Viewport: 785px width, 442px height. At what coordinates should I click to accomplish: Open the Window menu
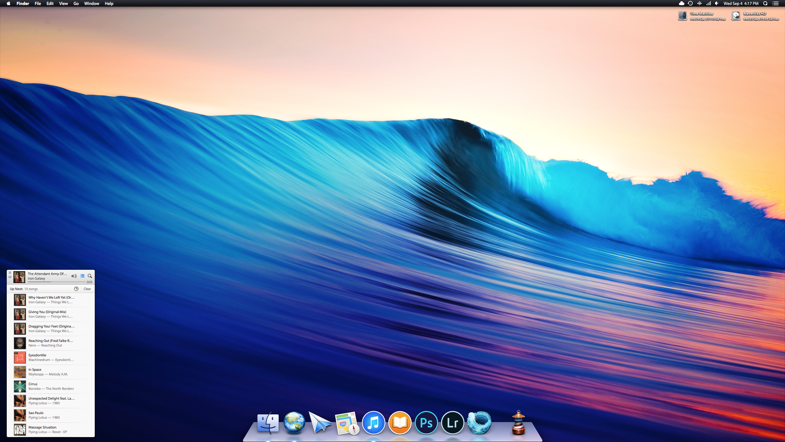[x=91, y=4]
